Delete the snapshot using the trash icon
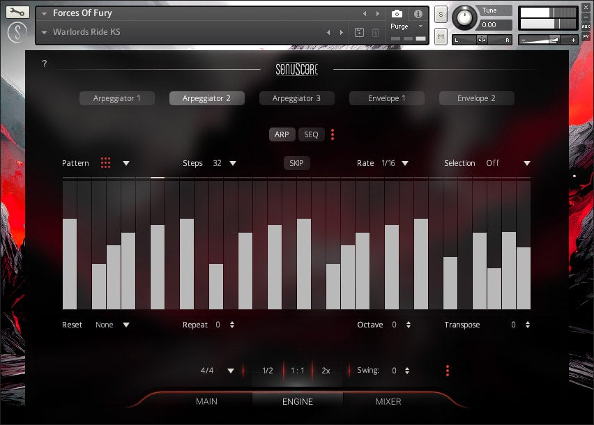Screen dimensions: 594x425 point(375,32)
